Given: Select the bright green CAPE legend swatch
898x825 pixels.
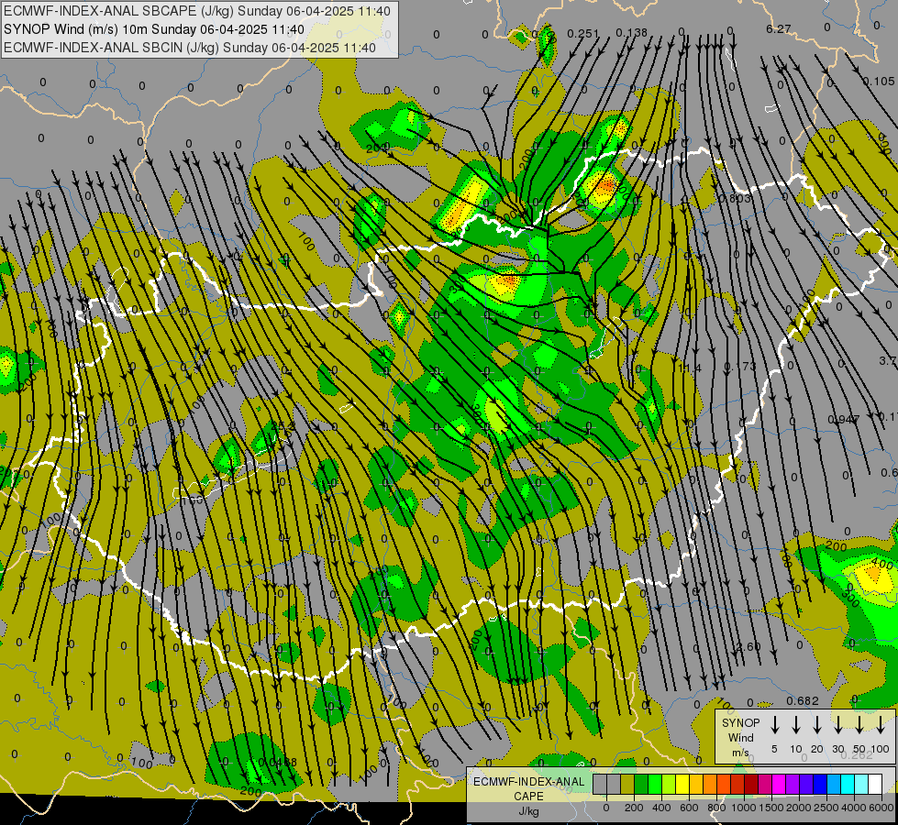Looking at the screenshot, I should [655, 784].
